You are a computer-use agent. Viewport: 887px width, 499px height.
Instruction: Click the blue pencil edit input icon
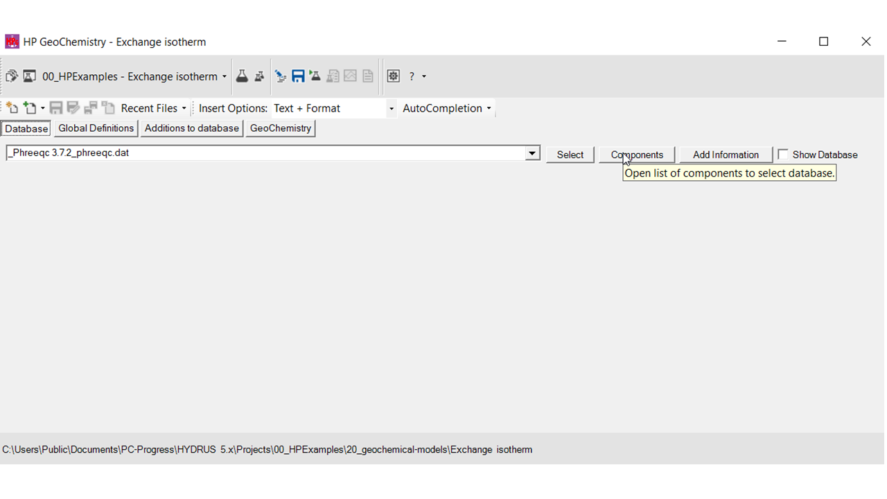pos(281,76)
